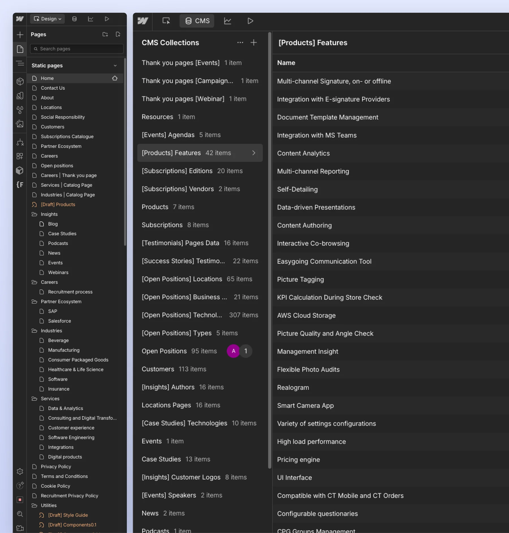
Task: Click the CMS database icon in left Designer toolbar
Action: pos(74,19)
